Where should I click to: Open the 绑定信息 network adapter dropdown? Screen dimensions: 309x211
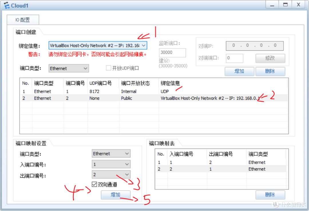98,46
